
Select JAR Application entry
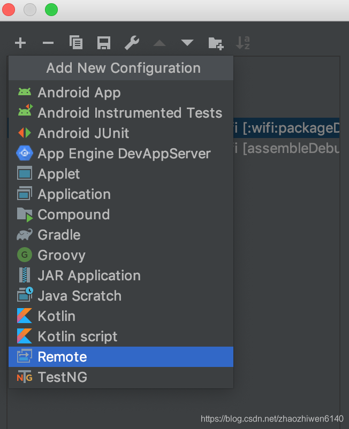89,275
